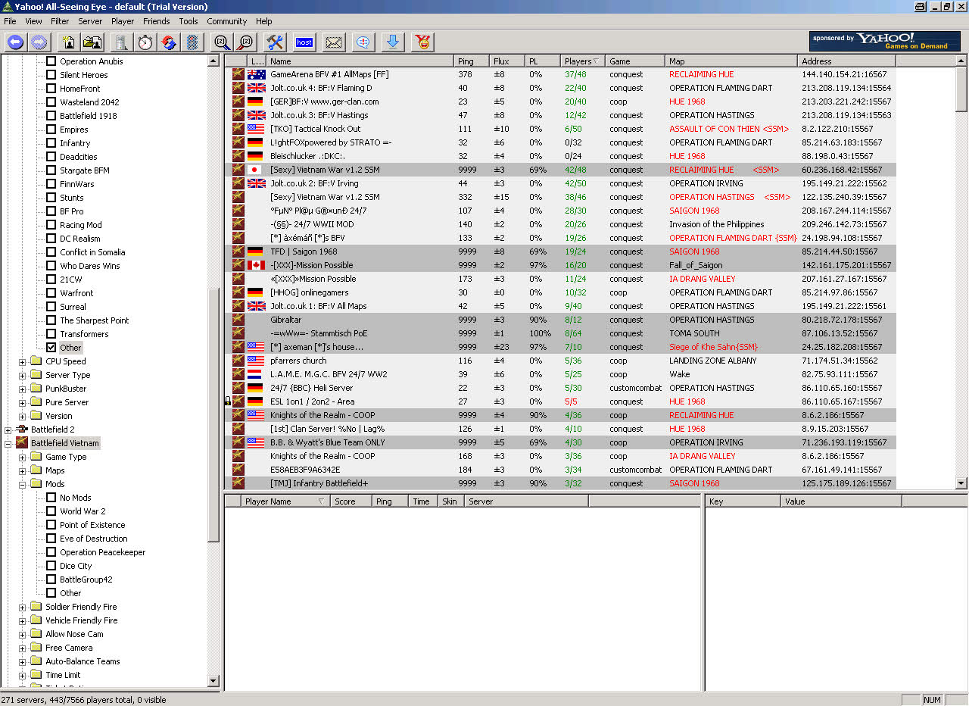Viewport: 969px width, 706px height.
Task: Open the Filter menu
Action: [59, 21]
